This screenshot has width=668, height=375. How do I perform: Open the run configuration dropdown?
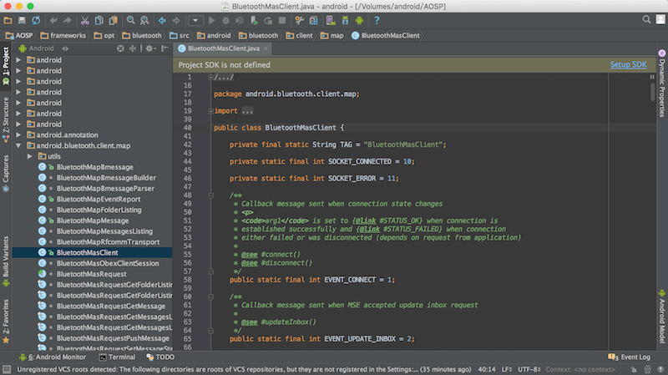195,20
